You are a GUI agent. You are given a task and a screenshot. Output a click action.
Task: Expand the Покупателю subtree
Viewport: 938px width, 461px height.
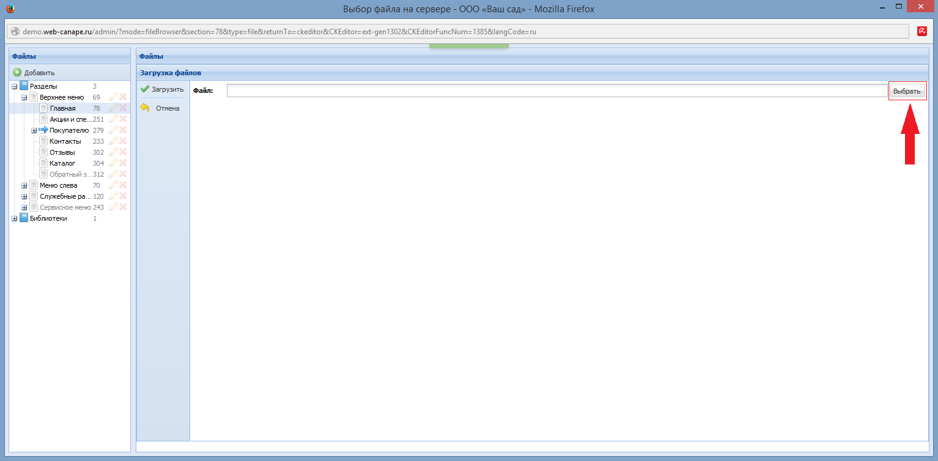tap(34, 130)
